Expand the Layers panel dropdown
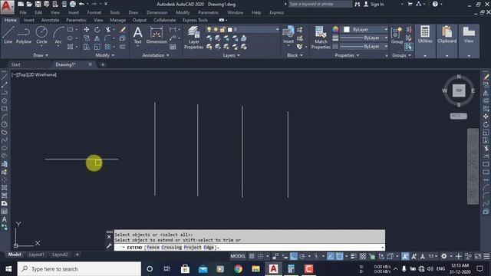This screenshot has width=491, height=276. coord(232,55)
